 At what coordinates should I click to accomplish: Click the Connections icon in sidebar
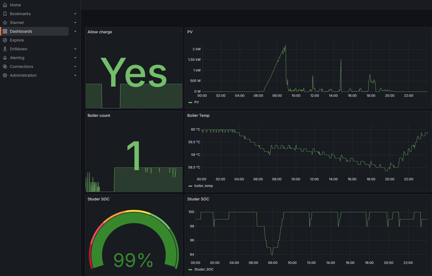point(5,67)
